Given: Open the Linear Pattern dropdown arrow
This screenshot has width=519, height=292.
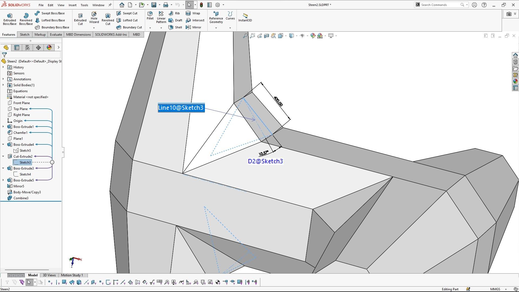Looking at the screenshot, I should click(161, 28).
